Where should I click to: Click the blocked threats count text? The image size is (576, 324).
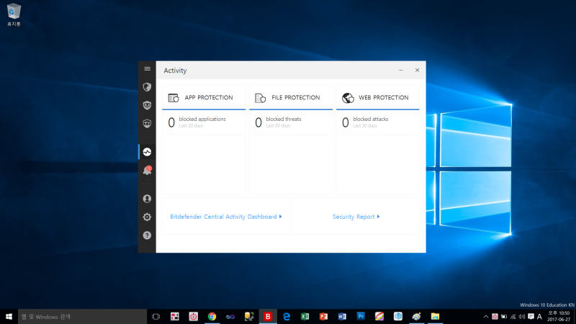284,119
